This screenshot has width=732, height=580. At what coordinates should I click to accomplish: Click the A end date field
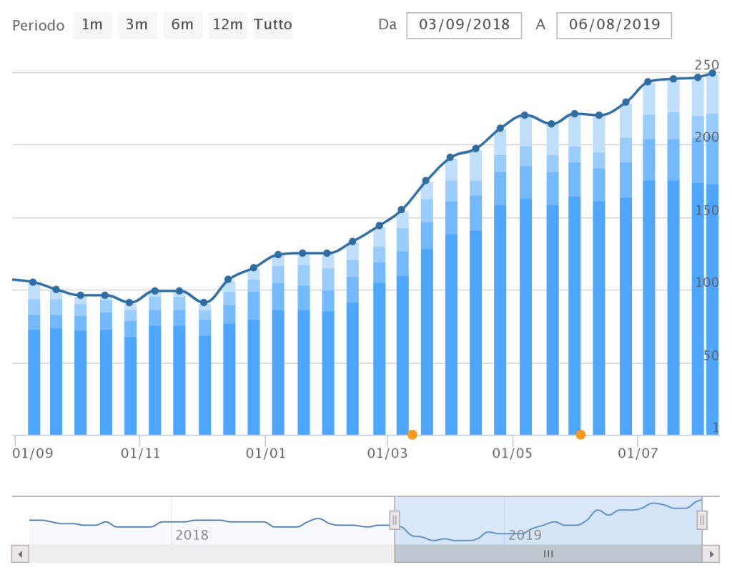[x=614, y=25]
